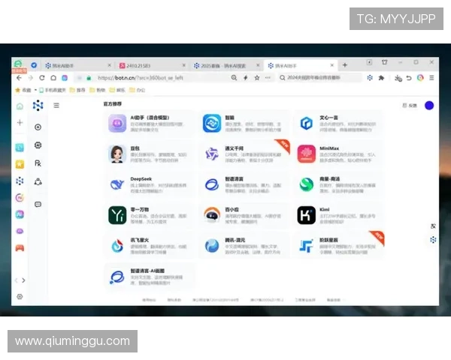Click the Nano AI logo in sidebar
The height and width of the screenshot is (360, 451).
click(x=38, y=106)
